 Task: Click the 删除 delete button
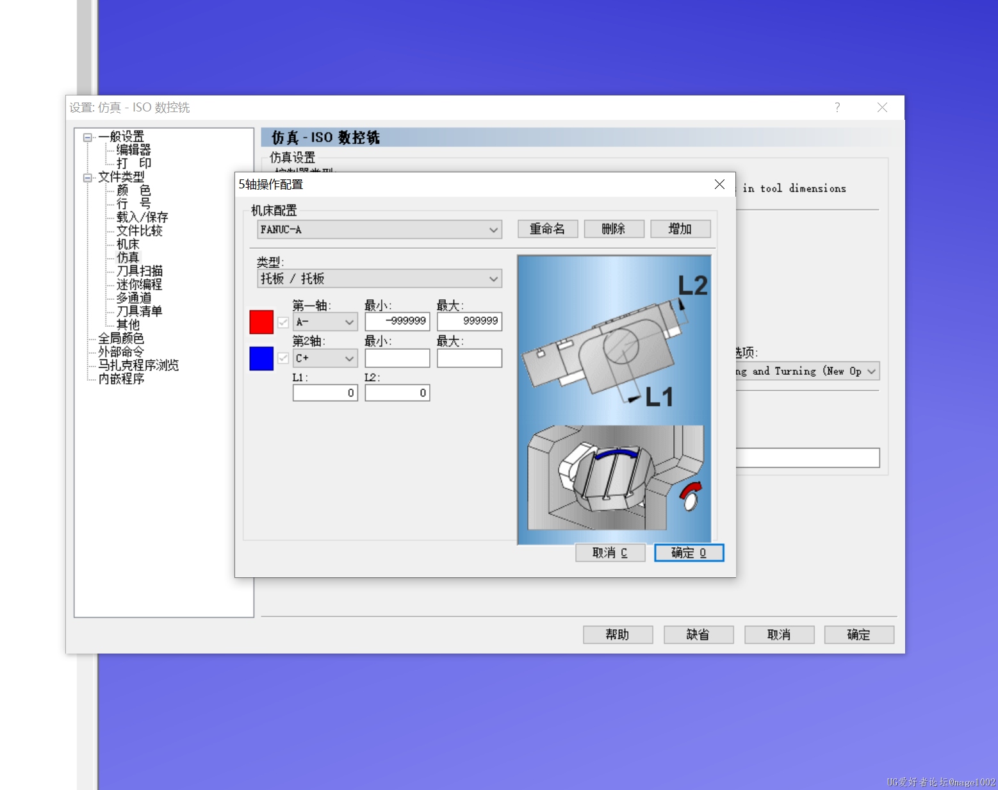click(x=614, y=229)
